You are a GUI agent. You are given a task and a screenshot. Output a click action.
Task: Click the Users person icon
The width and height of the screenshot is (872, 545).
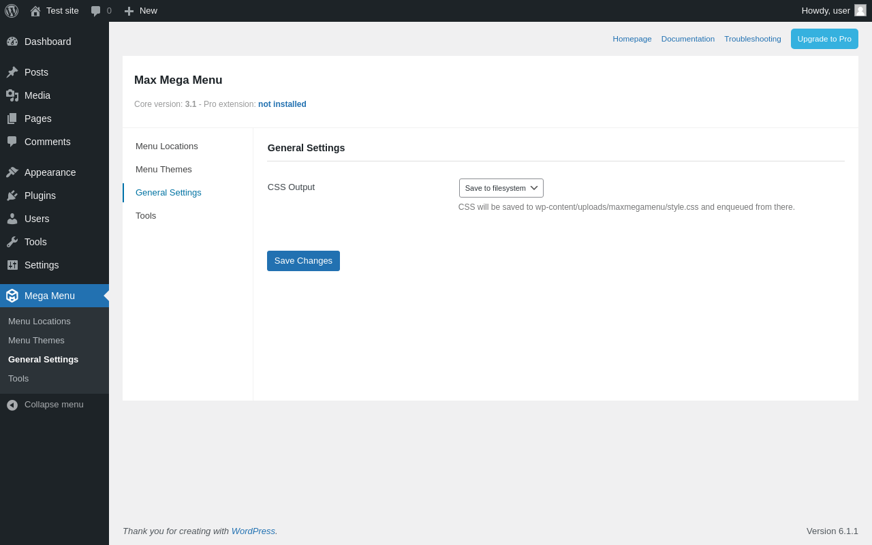[12, 219]
